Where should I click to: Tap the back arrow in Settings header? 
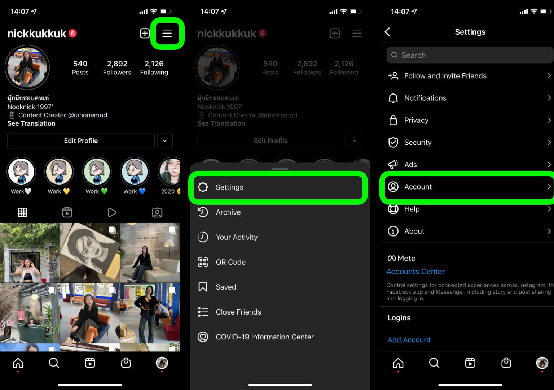[x=387, y=32]
